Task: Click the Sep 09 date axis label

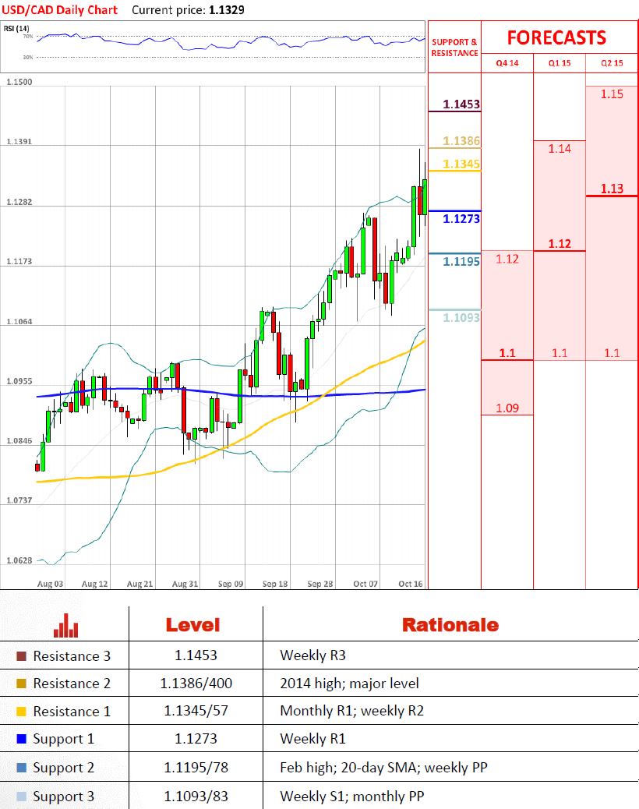Action: pyautogui.click(x=231, y=584)
